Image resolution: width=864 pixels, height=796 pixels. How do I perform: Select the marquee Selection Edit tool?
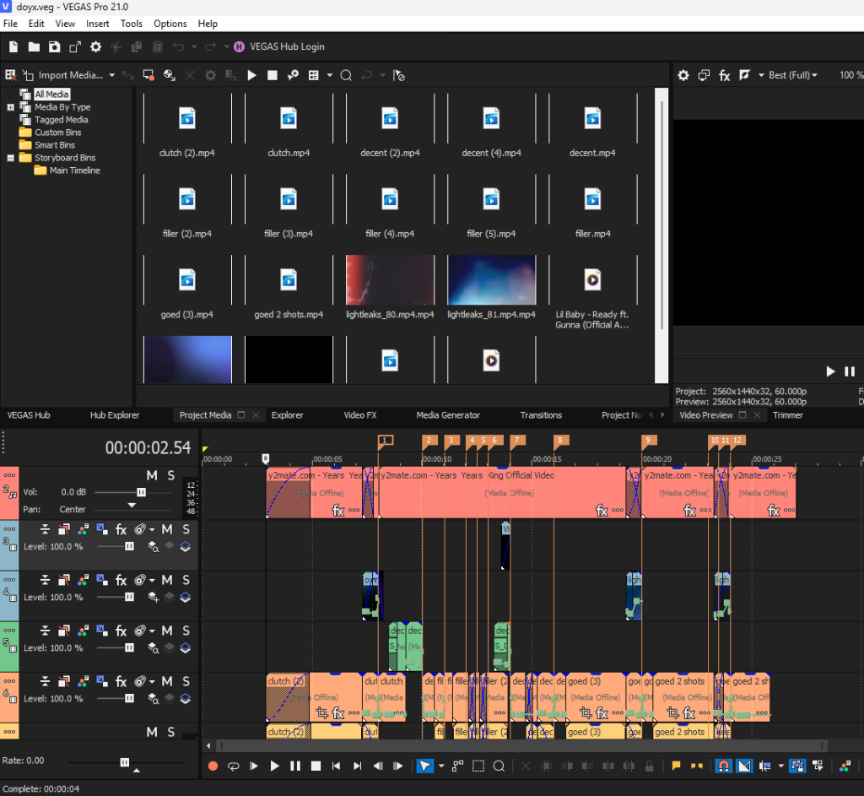[x=478, y=766]
